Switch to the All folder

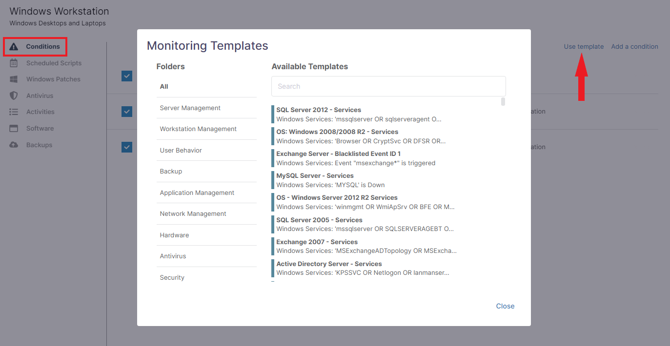[x=163, y=86]
